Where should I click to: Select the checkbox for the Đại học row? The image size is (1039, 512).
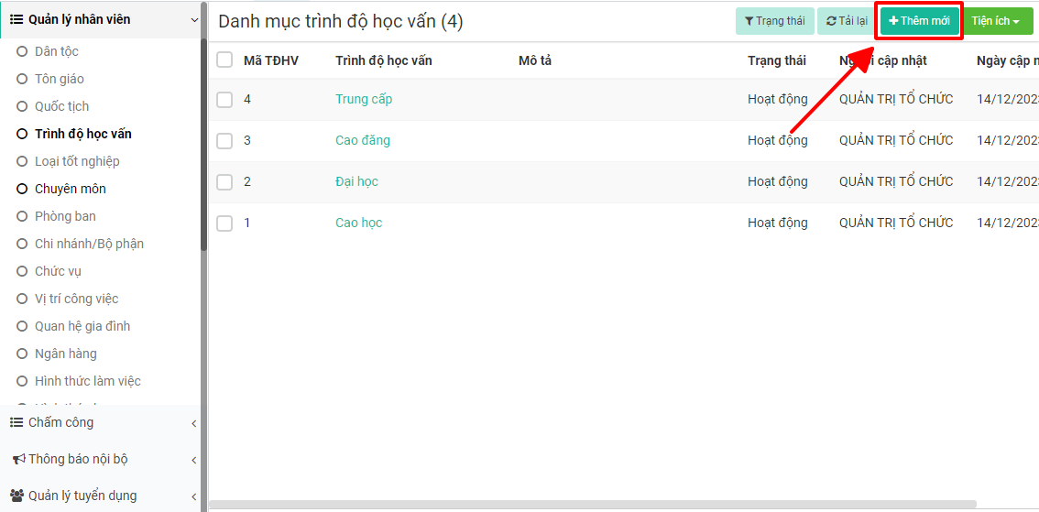(x=224, y=181)
